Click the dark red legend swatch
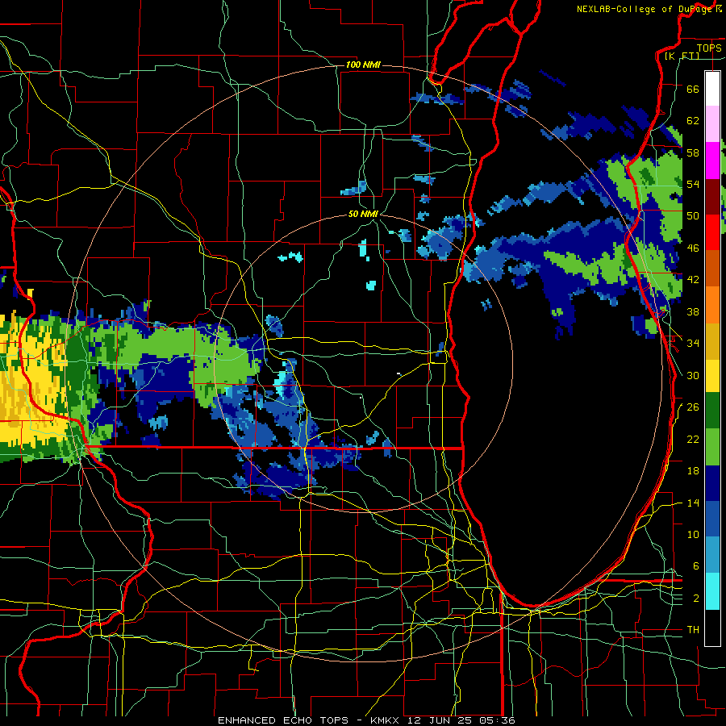This screenshot has width=726, height=726. point(712,197)
